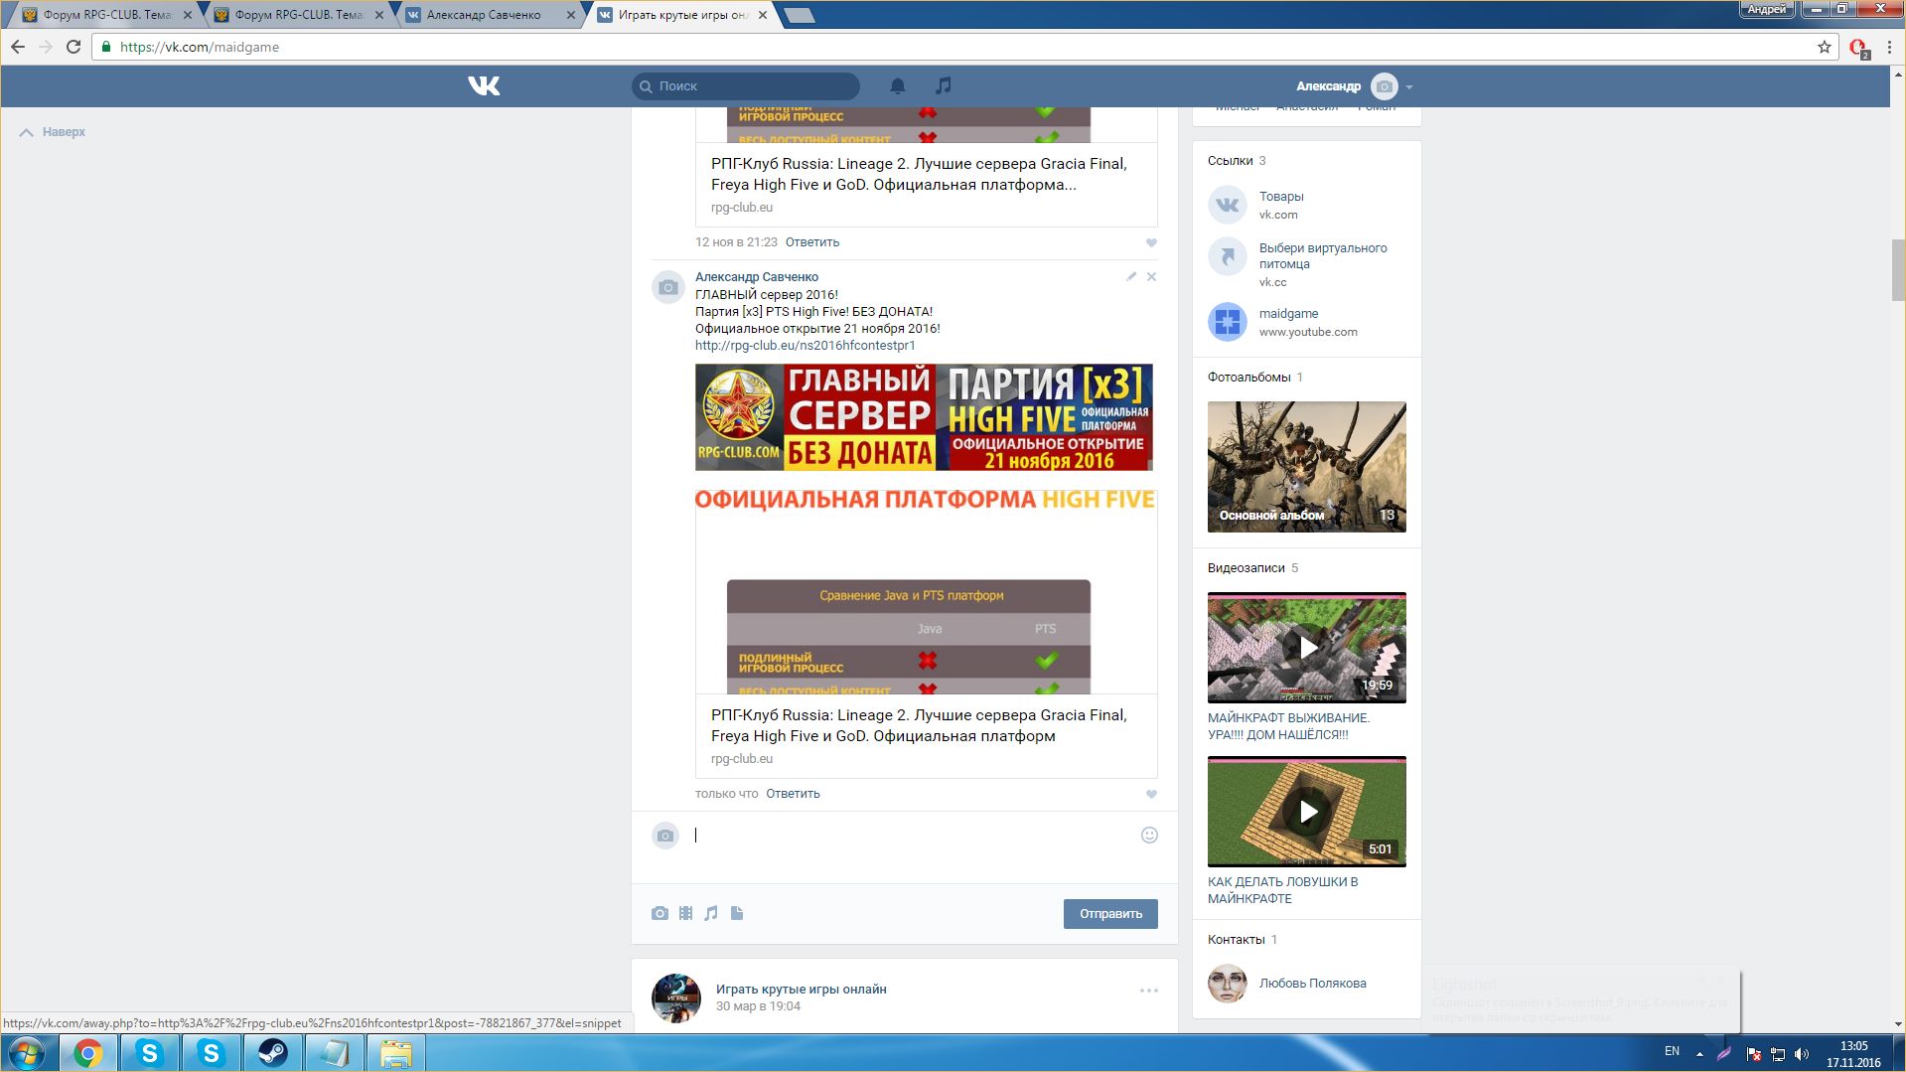
Task: Open the first Skype taskbar icon
Action: pos(150,1053)
